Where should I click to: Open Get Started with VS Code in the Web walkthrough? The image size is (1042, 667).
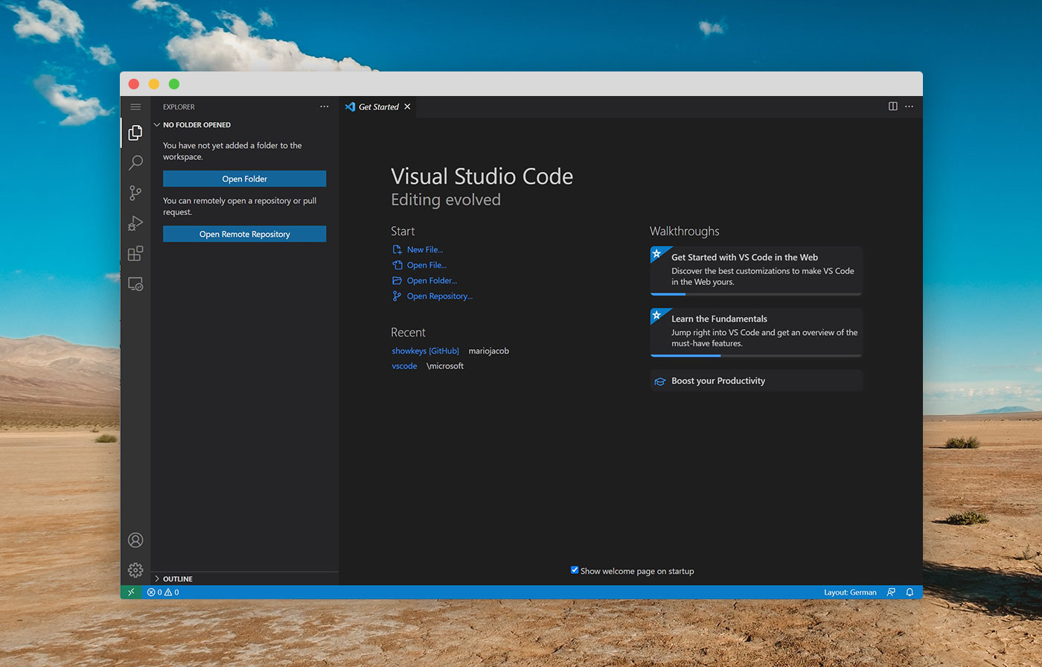click(756, 271)
